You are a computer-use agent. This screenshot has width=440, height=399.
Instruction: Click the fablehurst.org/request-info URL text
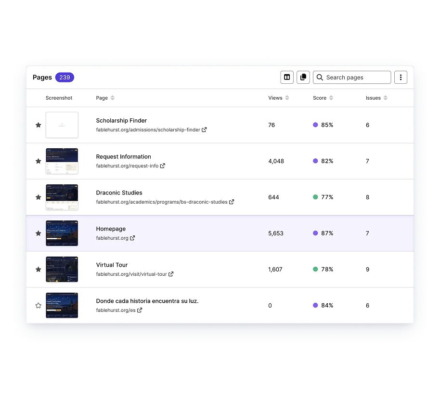(x=127, y=166)
